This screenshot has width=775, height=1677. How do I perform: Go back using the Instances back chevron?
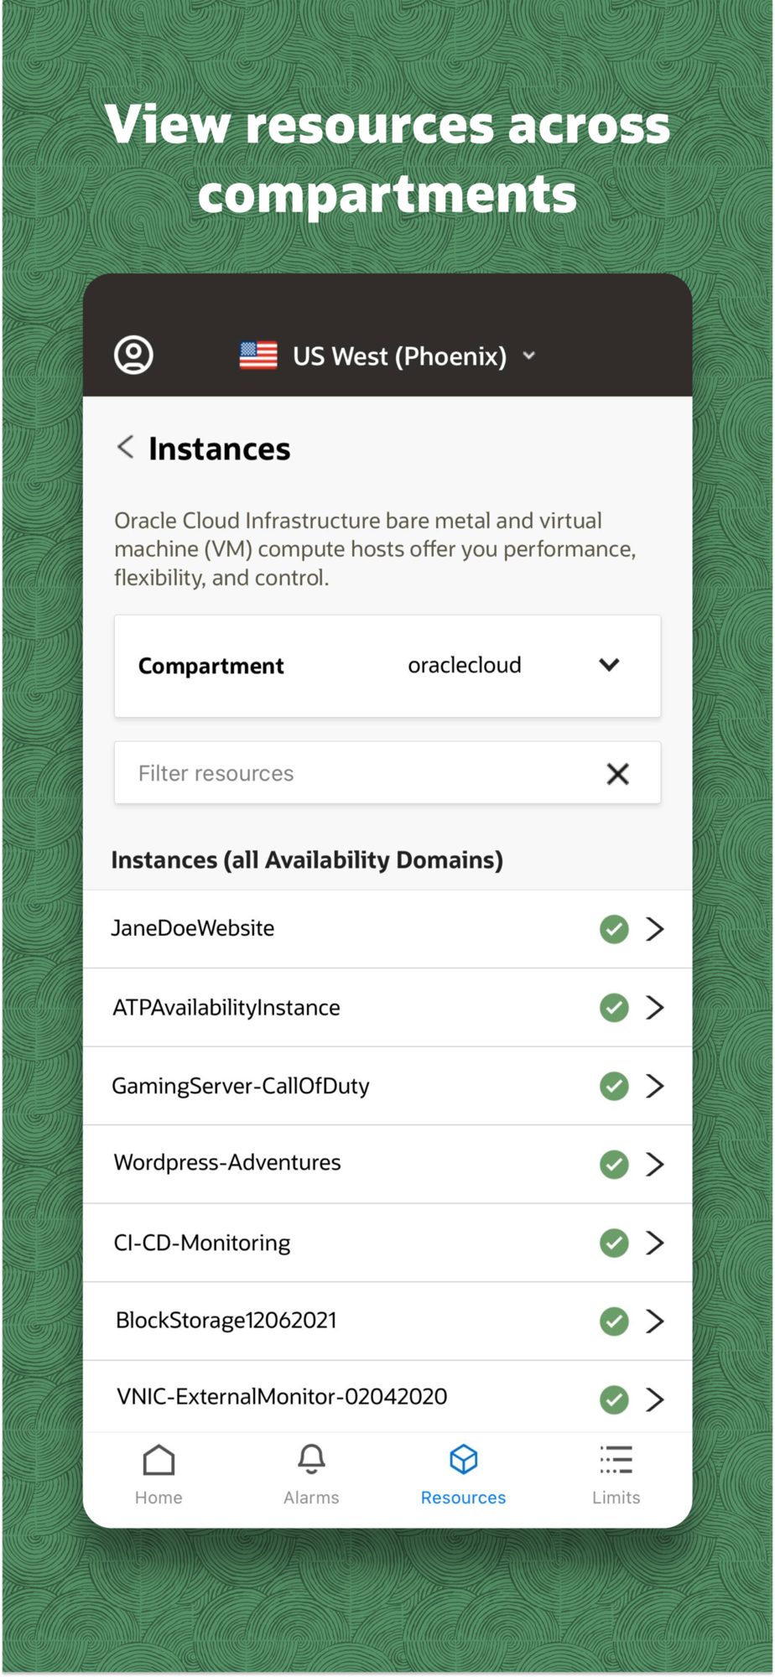tap(126, 447)
